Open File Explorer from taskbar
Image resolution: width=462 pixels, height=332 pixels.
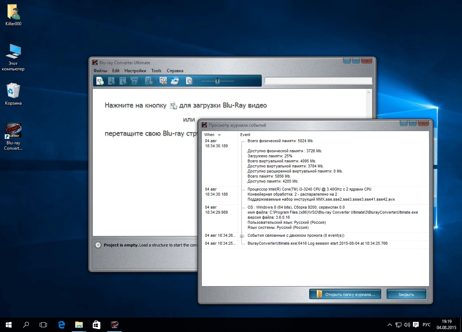coord(79,325)
